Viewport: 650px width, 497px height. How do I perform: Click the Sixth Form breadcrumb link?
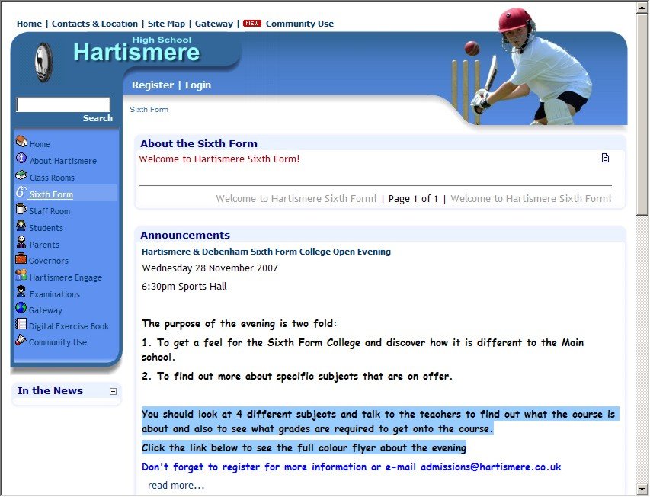pyautogui.click(x=149, y=110)
